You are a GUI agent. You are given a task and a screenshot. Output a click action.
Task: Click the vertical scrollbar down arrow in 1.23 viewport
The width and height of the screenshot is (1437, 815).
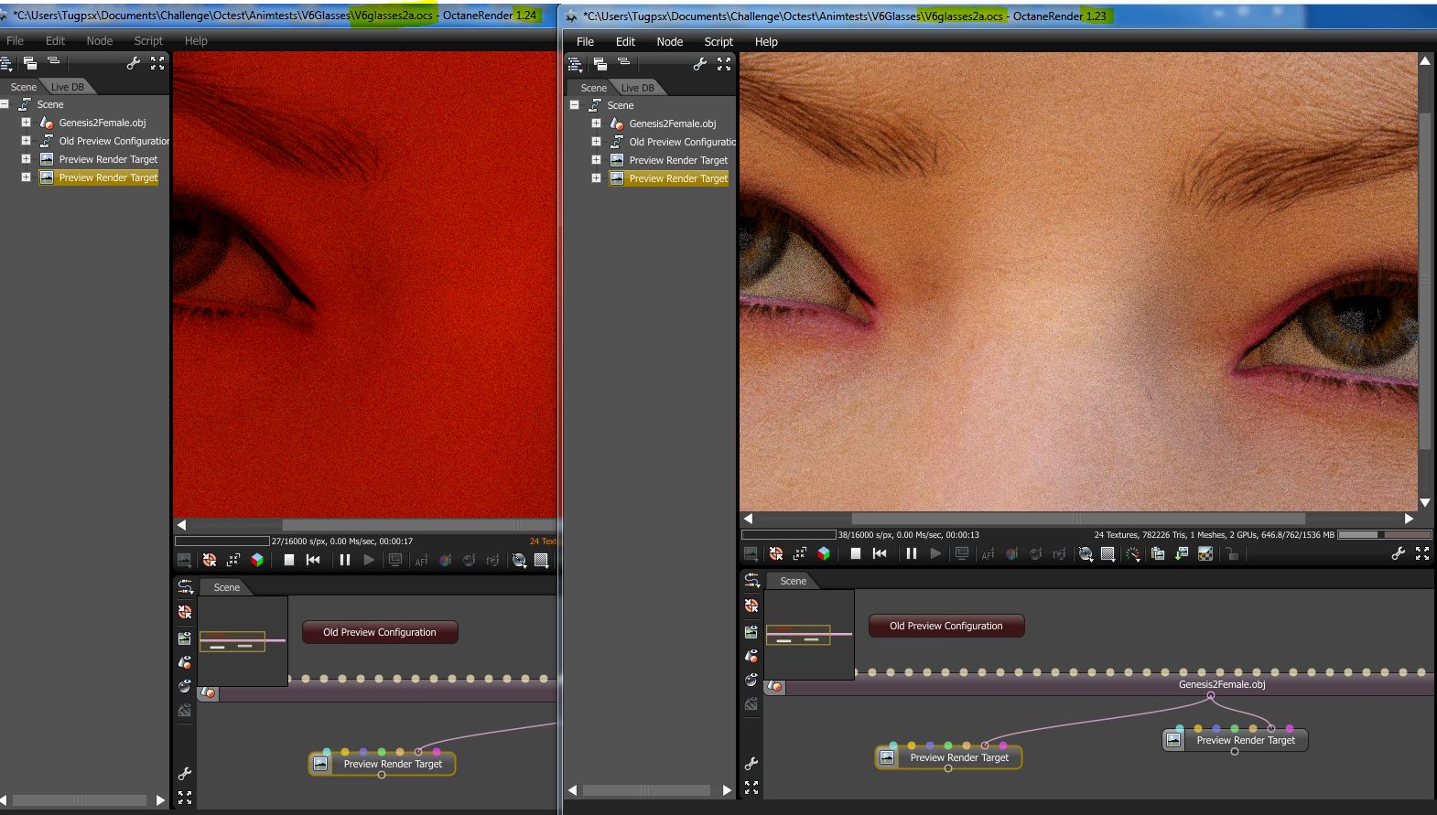[x=1425, y=502]
